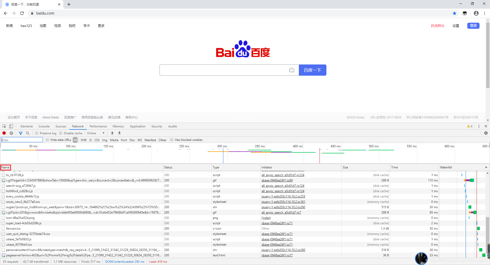Open the About Baidu footer link
Screen dimensions: 490x265
click(x=51, y=117)
